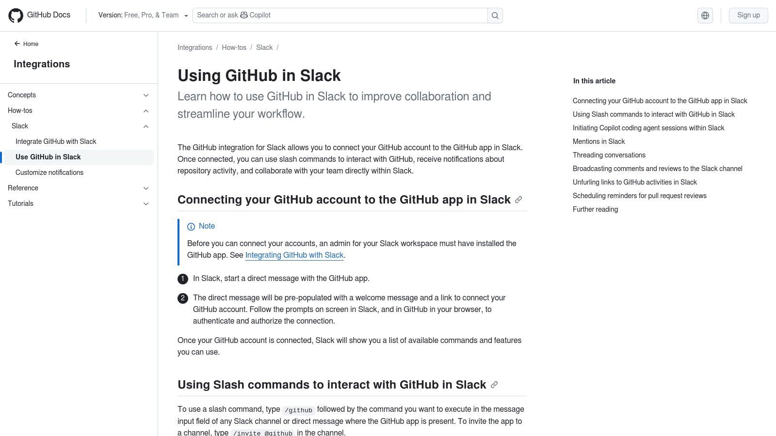Copy the anchor link beside 'Connecting your GitHub account' heading
Screen dimensions: 776x436
tap(518, 200)
